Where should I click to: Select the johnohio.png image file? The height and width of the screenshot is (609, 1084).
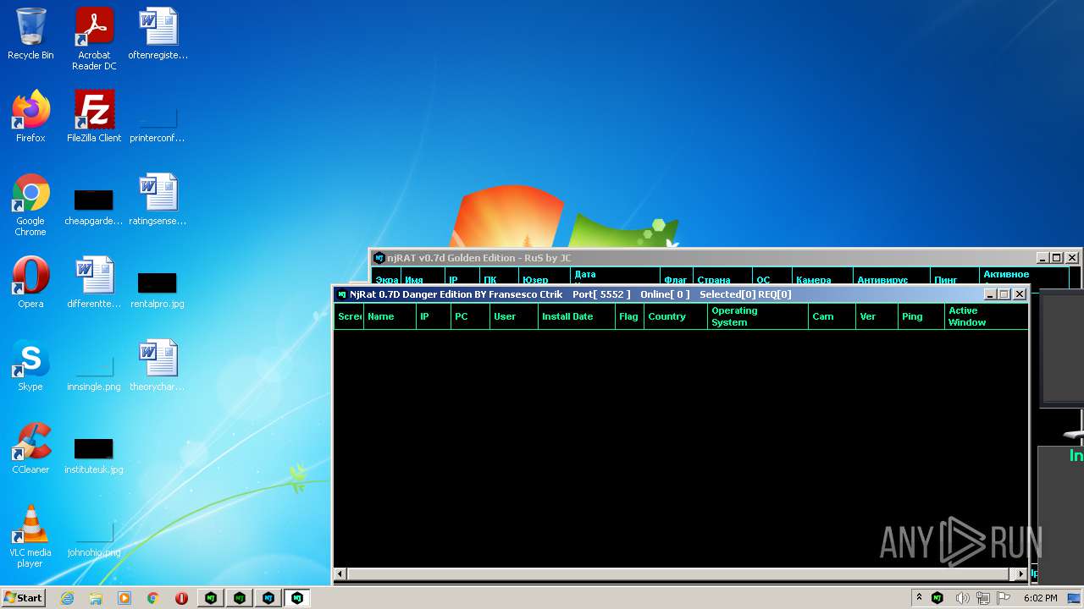(x=94, y=537)
